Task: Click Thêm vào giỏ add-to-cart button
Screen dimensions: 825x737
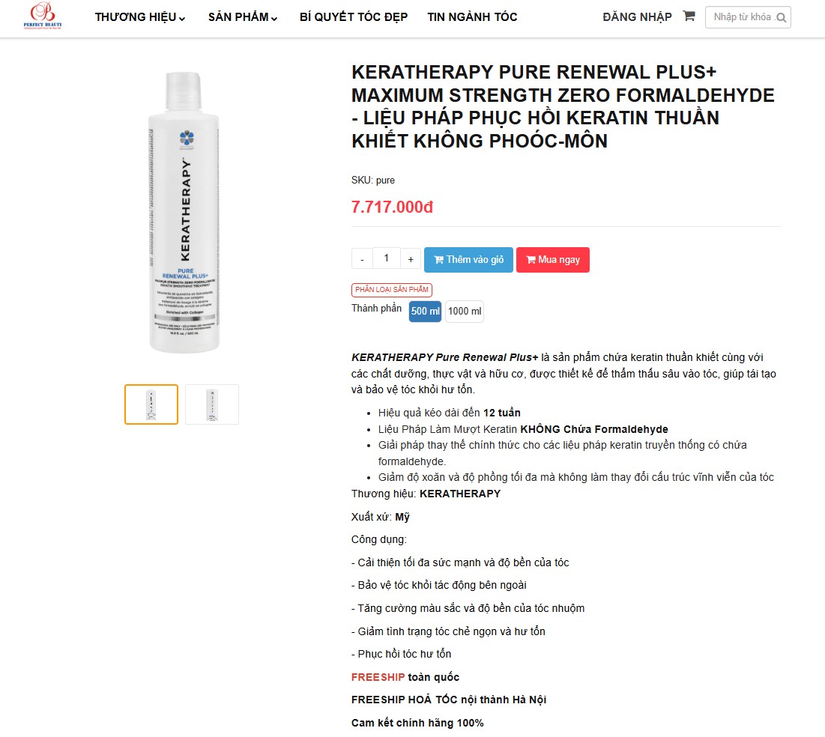Action: [468, 260]
